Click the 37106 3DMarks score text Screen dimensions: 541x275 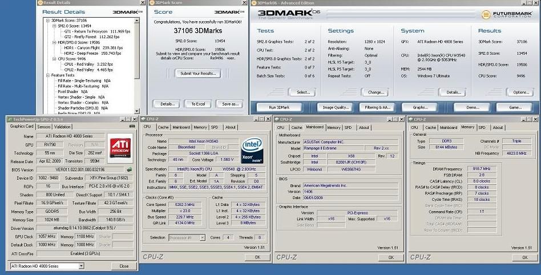(x=197, y=30)
